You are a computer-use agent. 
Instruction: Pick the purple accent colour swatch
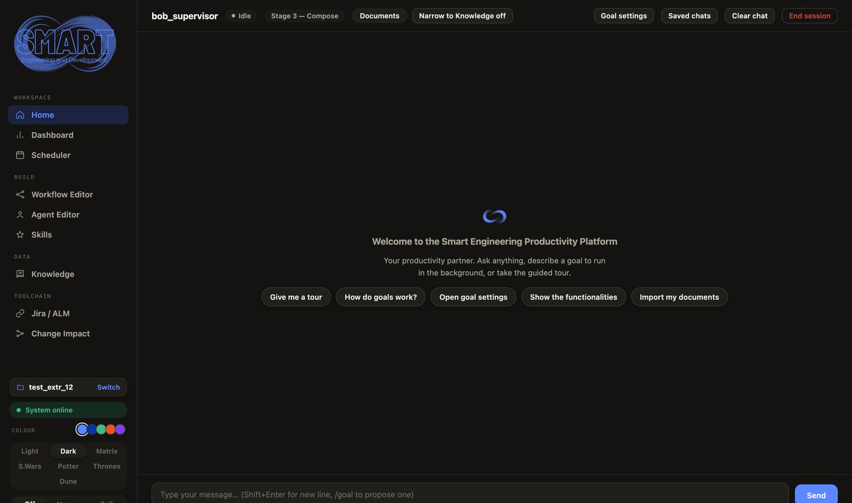120,430
